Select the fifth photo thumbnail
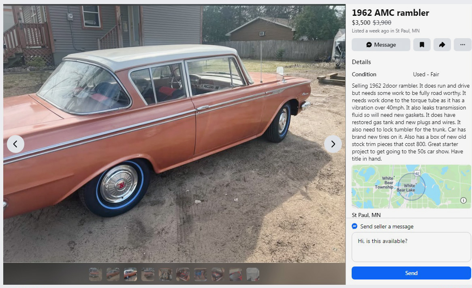Screen dimensions: 472x288 point(165,275)
